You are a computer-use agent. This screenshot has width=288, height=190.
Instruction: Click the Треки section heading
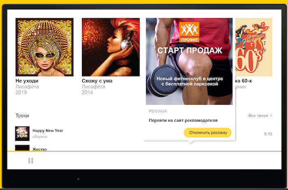[x=22, y=115]
